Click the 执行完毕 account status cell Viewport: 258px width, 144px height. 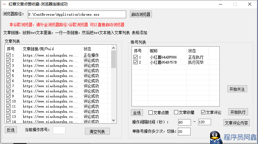[x=196, y=62]
